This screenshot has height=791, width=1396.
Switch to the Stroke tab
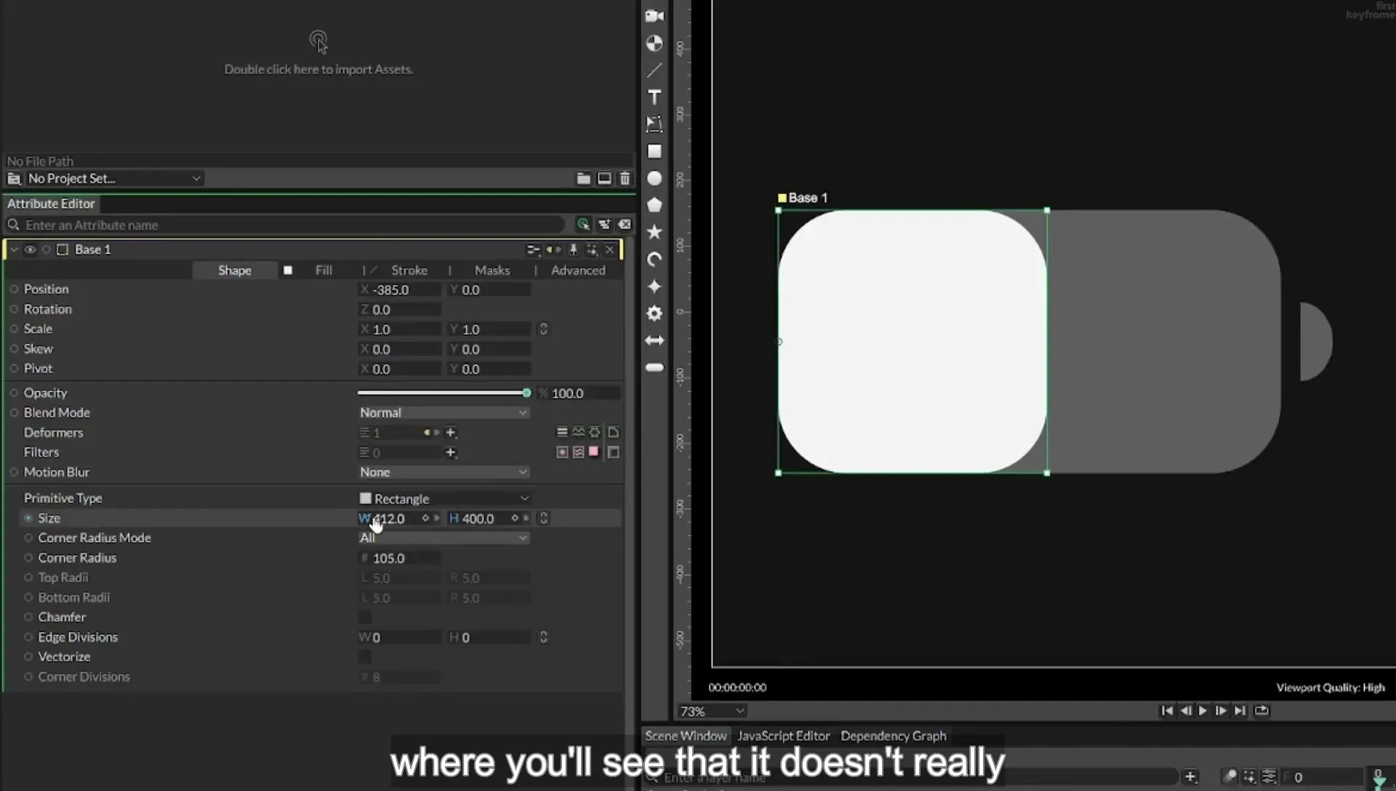coord(409,270)
